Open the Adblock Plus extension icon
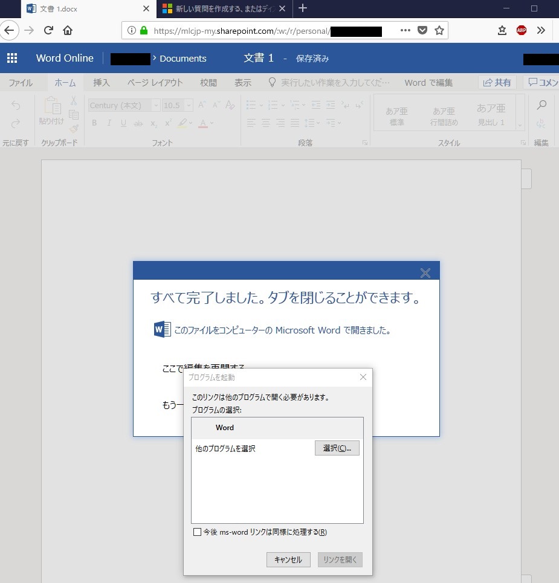The width and height of the screenshot is (559, 583). click(x=522, y=30)
